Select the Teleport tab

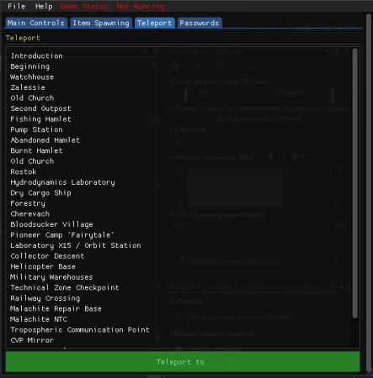pos(154,23)
